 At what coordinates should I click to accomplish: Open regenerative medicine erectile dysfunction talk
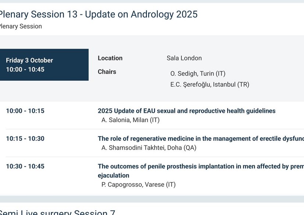tap(201, 139)
